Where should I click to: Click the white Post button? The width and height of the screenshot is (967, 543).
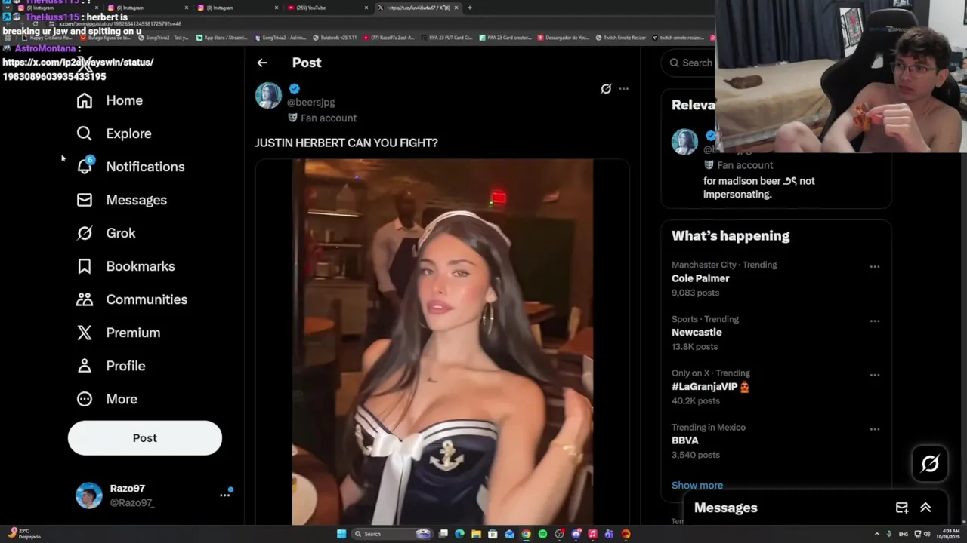tap(145, 438)
